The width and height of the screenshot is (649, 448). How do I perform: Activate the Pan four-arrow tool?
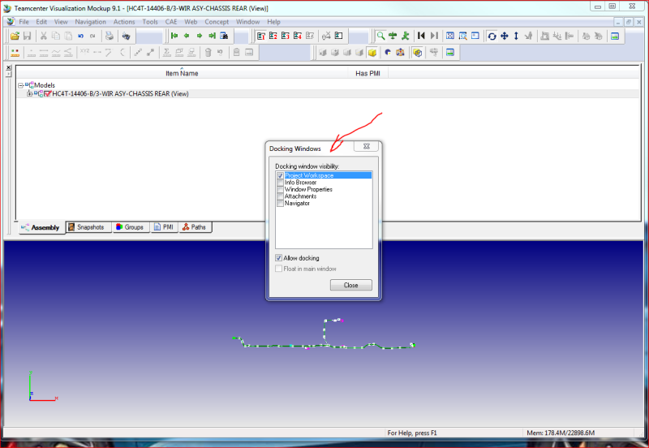click(x=504, y=36)
